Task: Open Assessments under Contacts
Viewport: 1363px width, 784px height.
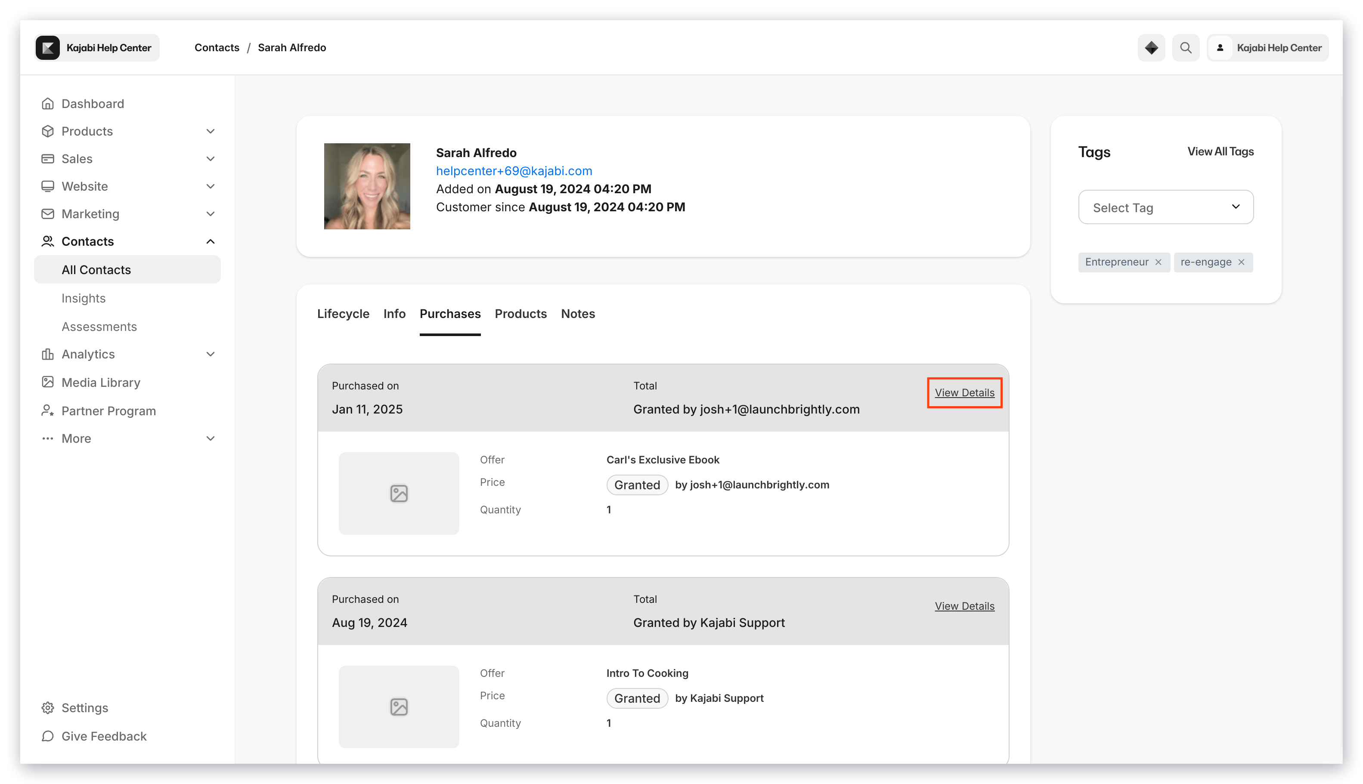Action: [x=99, y=326]
